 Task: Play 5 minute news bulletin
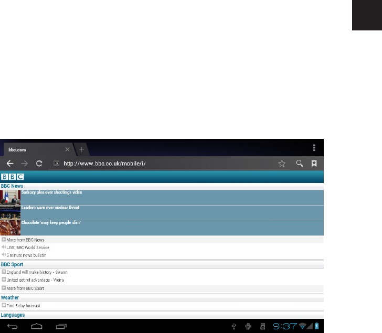click(26, 255)
